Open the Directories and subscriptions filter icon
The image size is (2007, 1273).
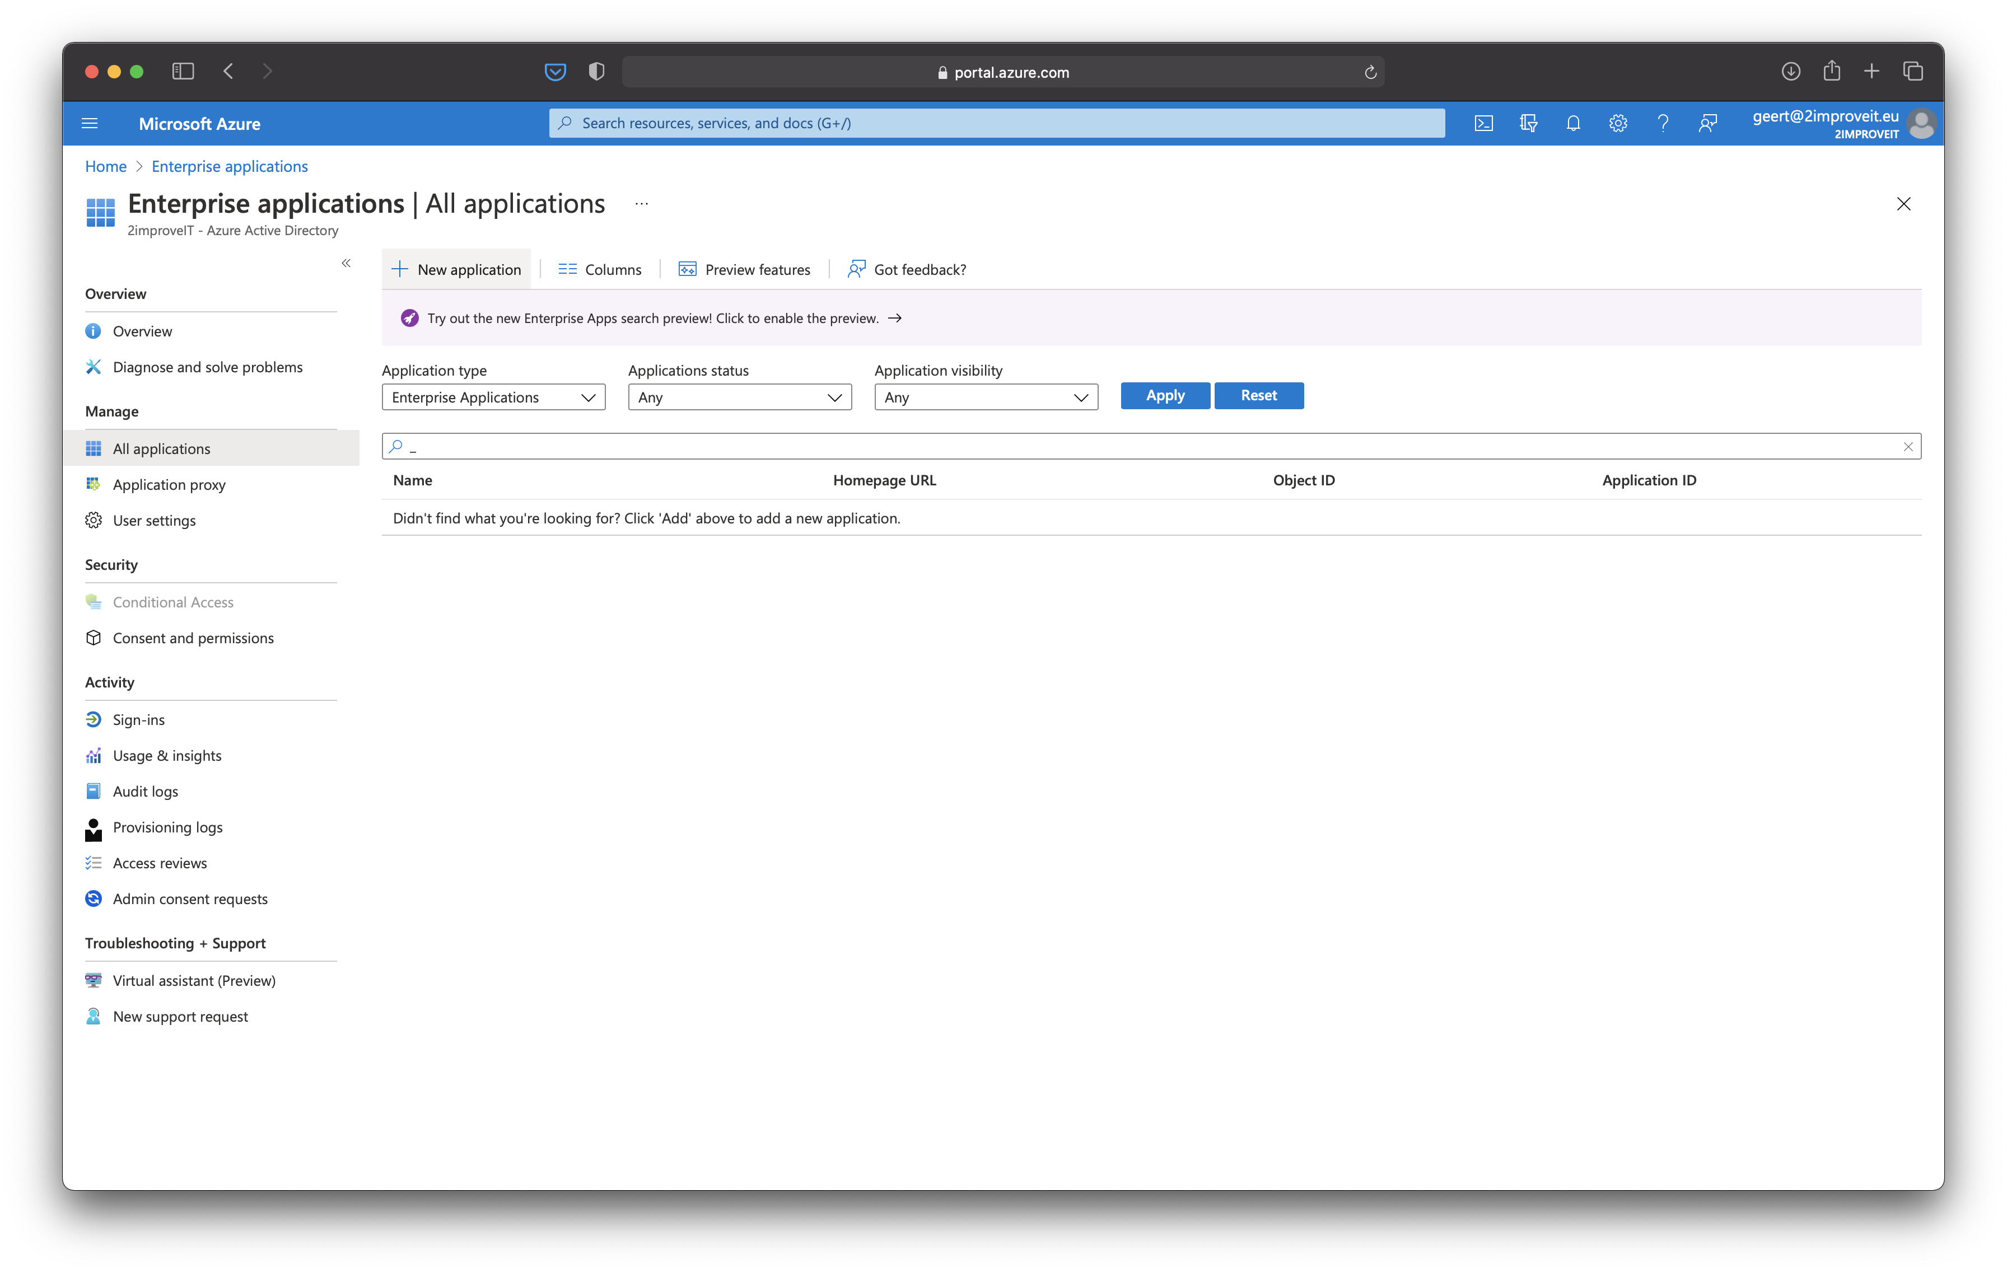coord(1528,123)
